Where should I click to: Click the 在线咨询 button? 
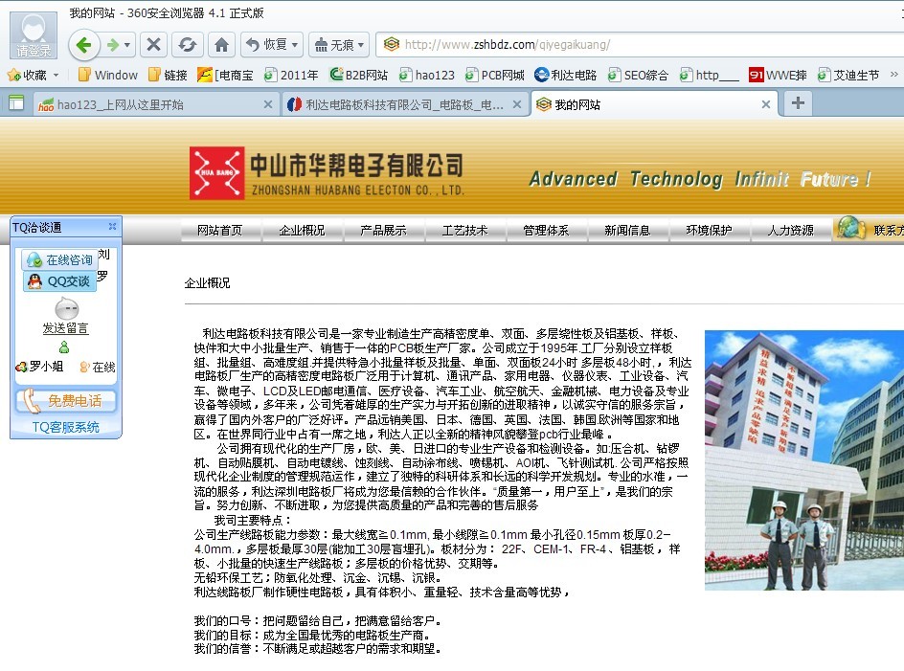(60, 259)
